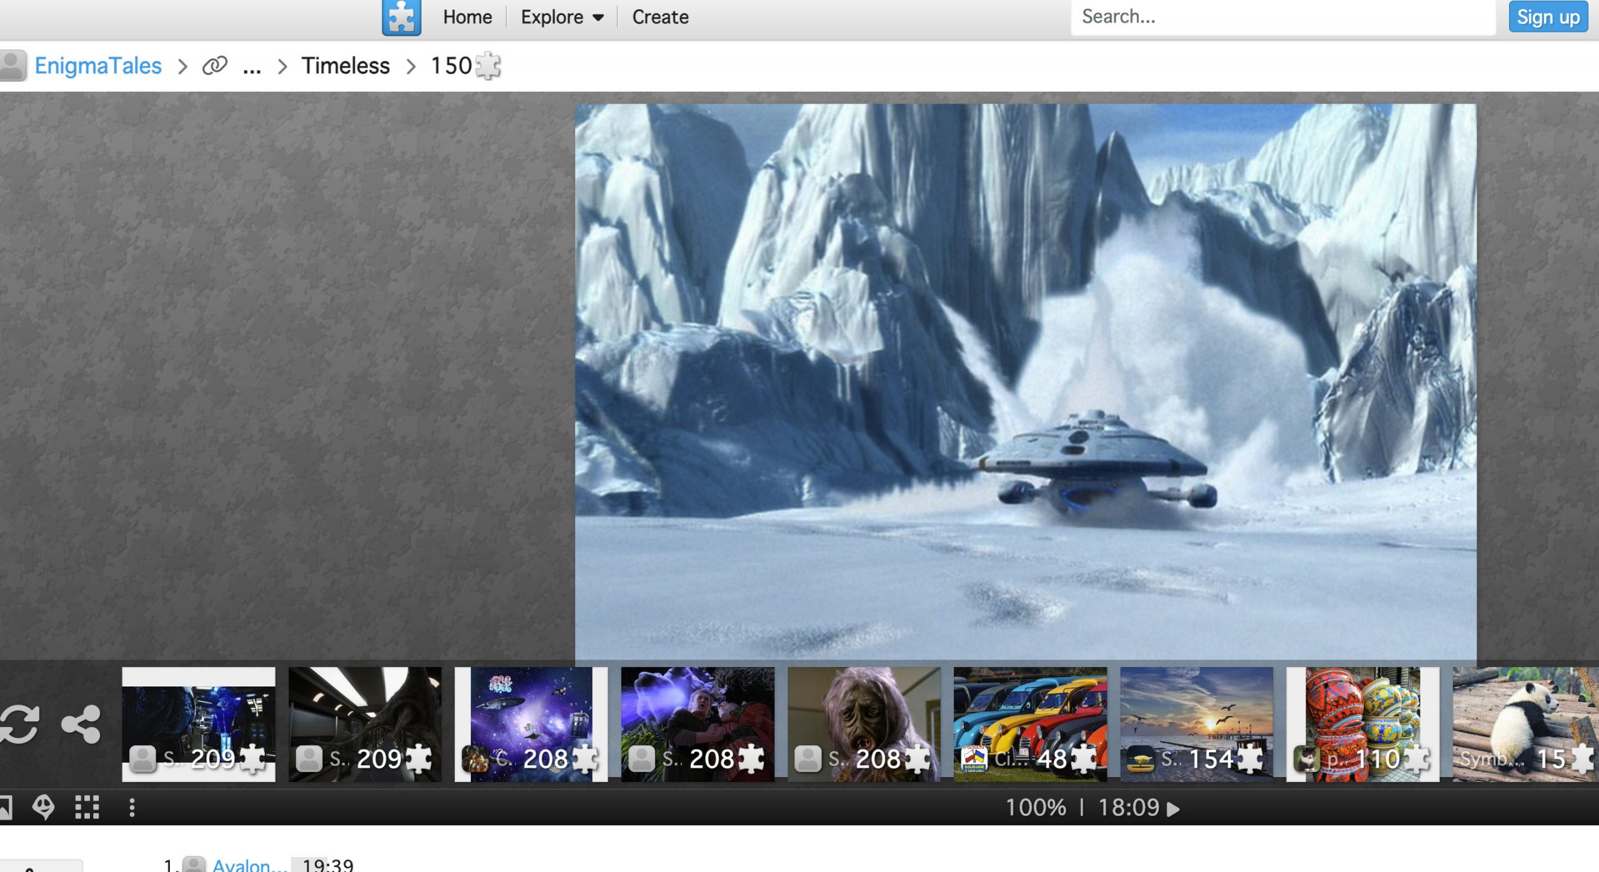The width and height of the screenshot is (1599, 872).
Task: Open the 15-piece panda thumbnail
Action: [x=1526, y=725]
